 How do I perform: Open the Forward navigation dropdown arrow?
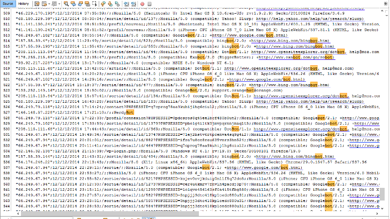click(59, 4)
